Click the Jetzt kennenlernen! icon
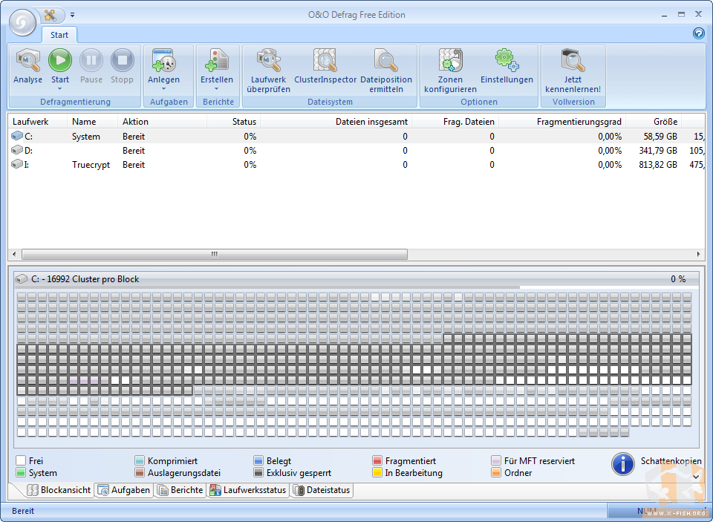This screenshot has width=713, height=522. 573,60
